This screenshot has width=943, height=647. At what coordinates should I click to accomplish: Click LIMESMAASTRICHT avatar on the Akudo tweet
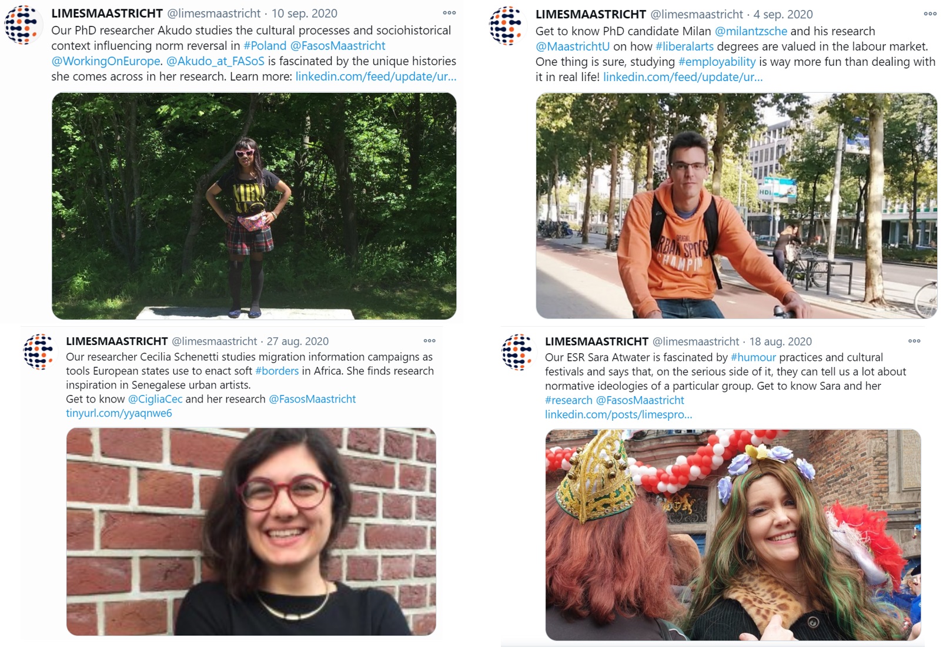22,25
